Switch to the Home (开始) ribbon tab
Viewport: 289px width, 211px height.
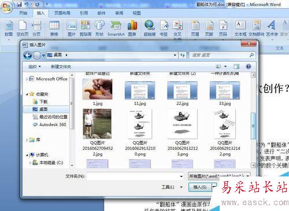(23, 13)
